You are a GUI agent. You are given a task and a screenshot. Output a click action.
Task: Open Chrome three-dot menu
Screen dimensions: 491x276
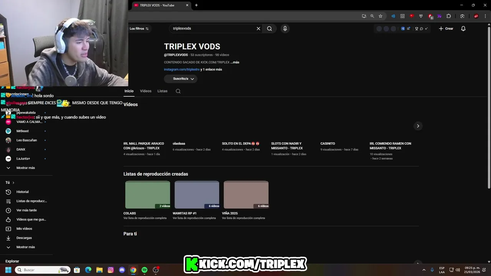[485, 16]
